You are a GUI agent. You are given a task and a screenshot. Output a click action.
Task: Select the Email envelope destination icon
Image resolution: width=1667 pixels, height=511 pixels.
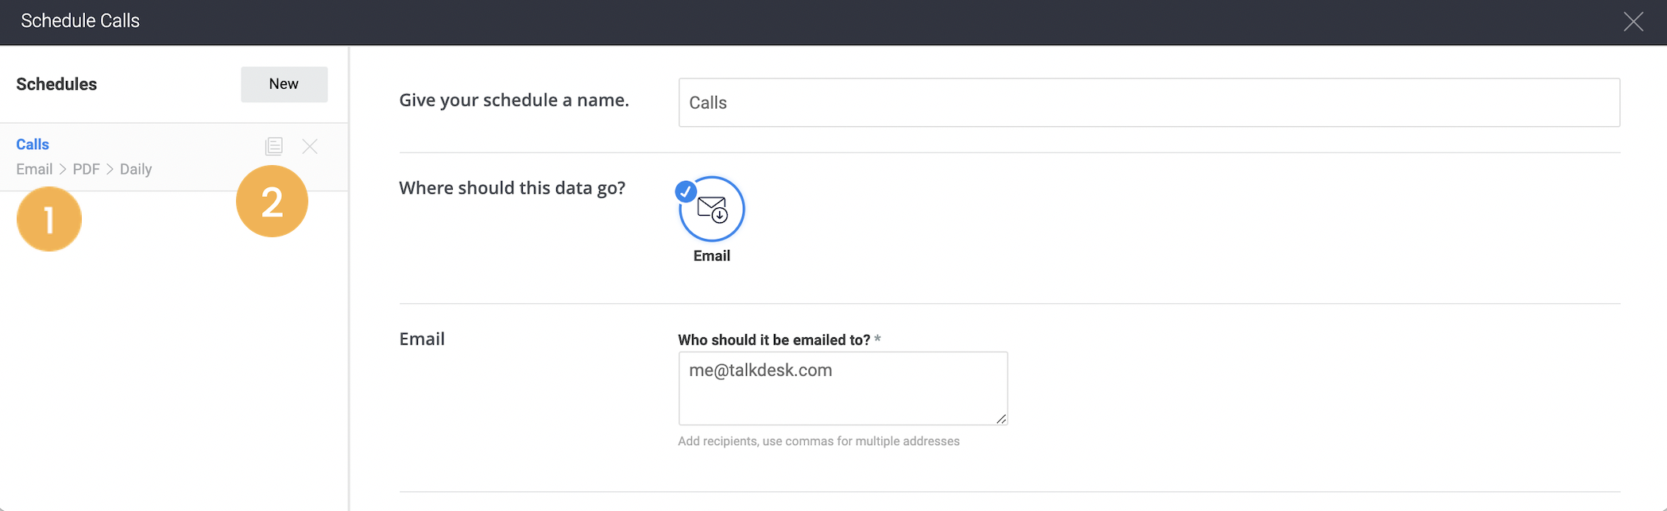pos(712,209)
